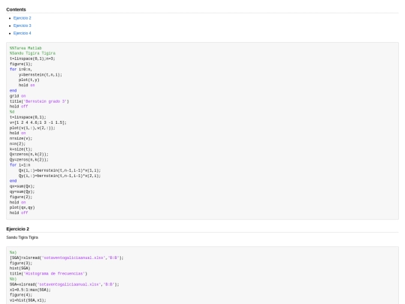Open the Ejercicio 2 contents link
Screen dimensions: 405x304
coord(22,18)
